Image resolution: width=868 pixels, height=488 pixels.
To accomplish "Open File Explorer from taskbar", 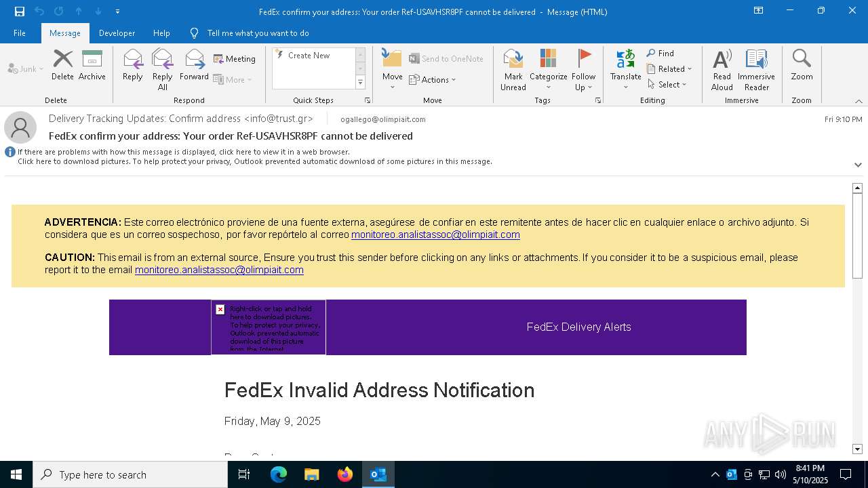I will tap(312, 474).
